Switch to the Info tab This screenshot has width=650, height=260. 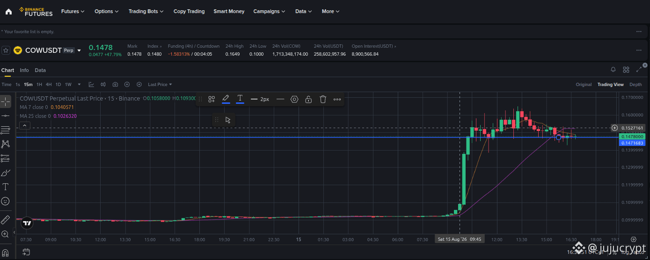point(24,70)
